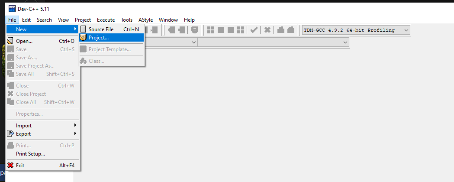Click the arrow beside New
454x182 pixels.
pyautogui.click(x=75, y=29)
